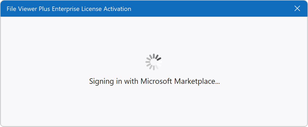Click the progress ring above sign-in text
The height and width of the screenshot is (127, 308).
[x=154, y=62]
